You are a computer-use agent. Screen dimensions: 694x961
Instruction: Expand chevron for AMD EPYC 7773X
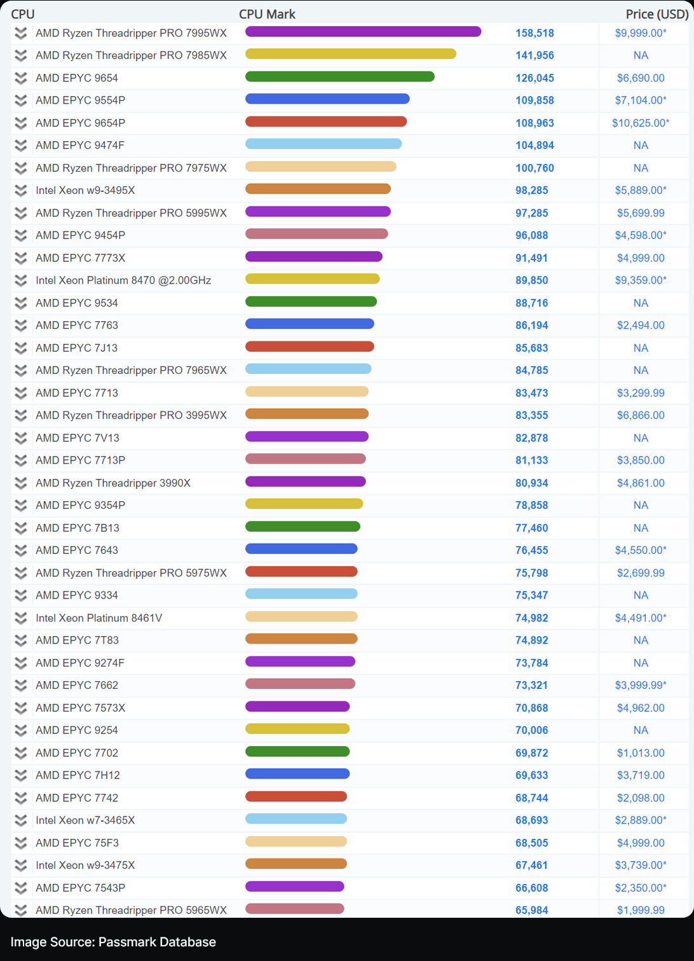[x=21, y=258]
